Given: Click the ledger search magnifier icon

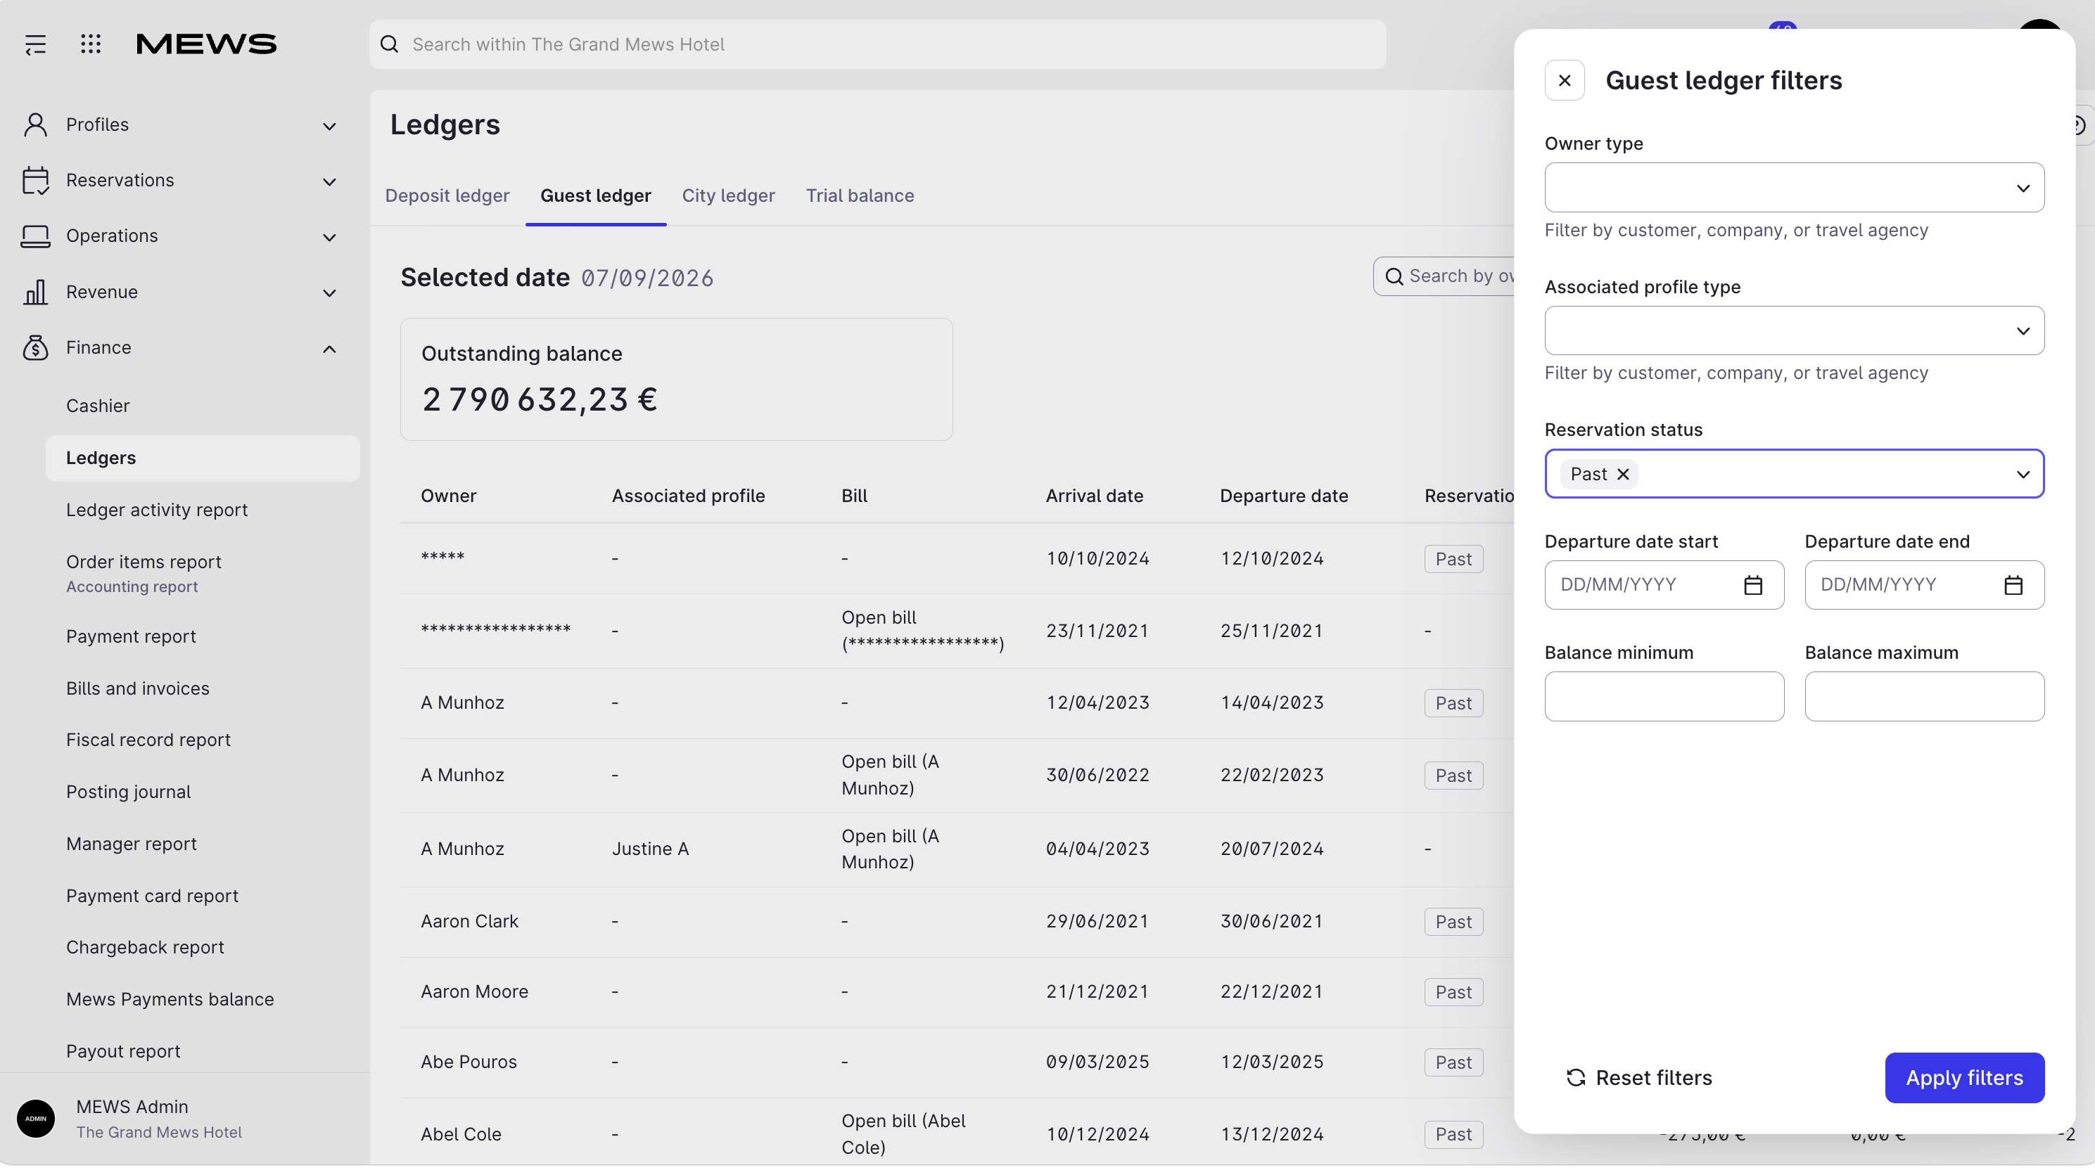Looking at the screenshot, I should (x=1394, y=277).
